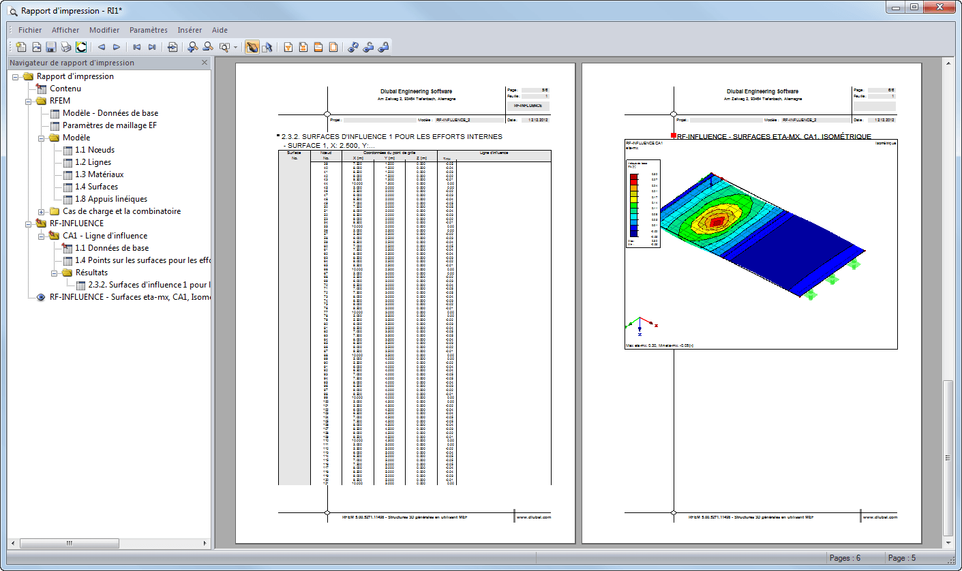Open the Insérer menu
This screenshot has height=571, width=962.
click(x=190, y=30)
